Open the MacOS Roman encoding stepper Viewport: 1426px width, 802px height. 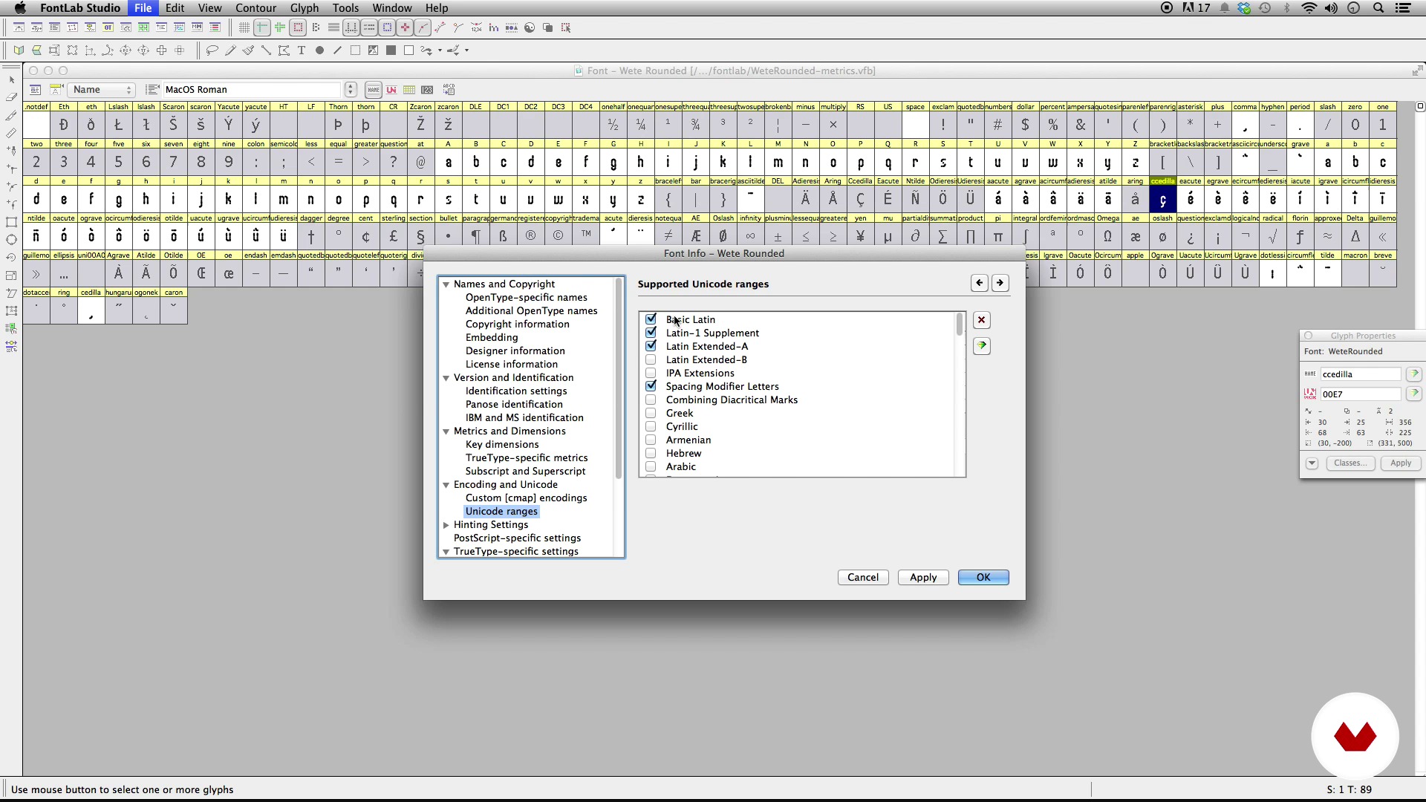click(351, 90)
